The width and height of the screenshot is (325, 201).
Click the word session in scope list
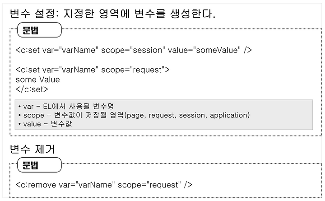coord(192,115)
